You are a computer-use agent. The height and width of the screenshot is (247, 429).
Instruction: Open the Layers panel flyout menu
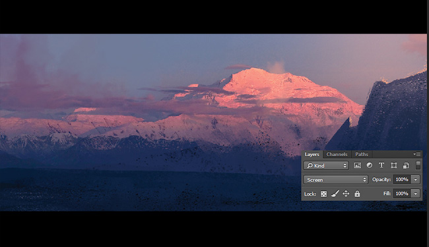pos(416,155)
